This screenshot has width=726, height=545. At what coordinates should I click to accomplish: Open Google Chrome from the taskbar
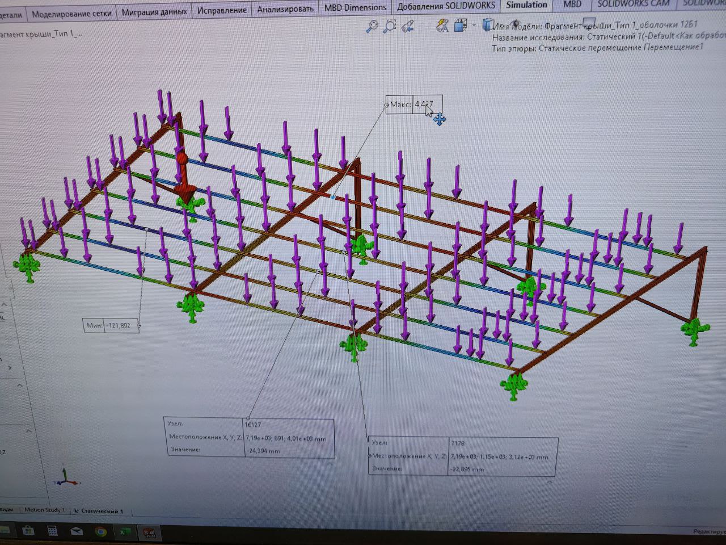pyautogui.click(x=101, y=531)
